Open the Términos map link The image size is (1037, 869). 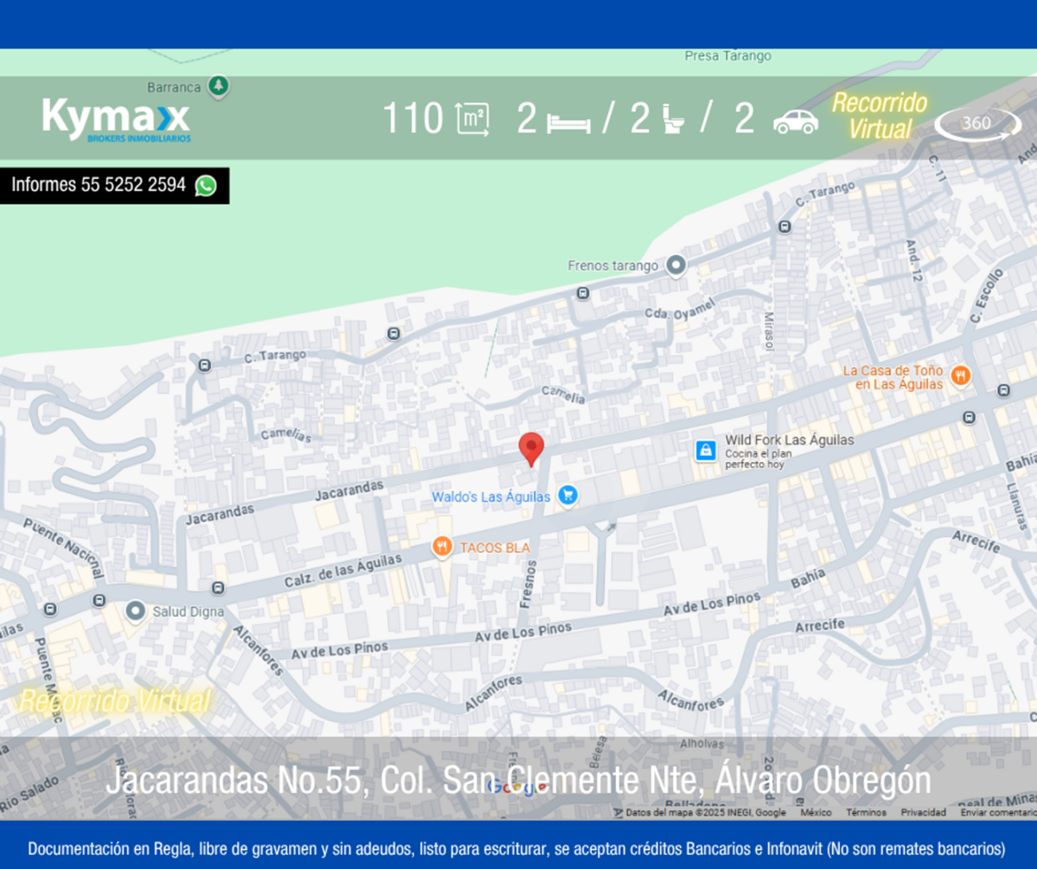tap(866, 812)
